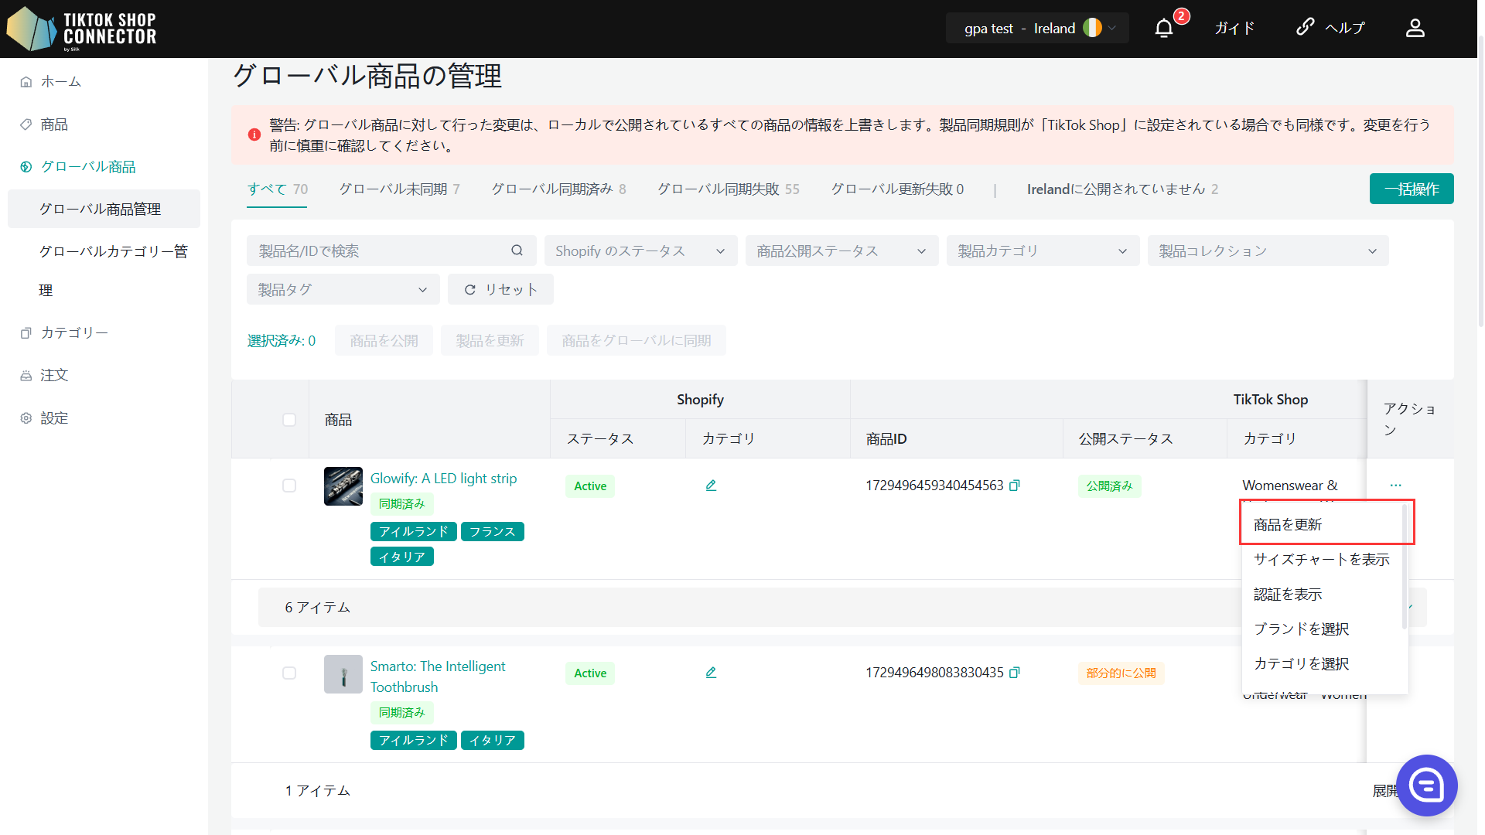Open the Glowify: A LED light strip link
Screen dimensions: 1485x835
tap(444, 479)
